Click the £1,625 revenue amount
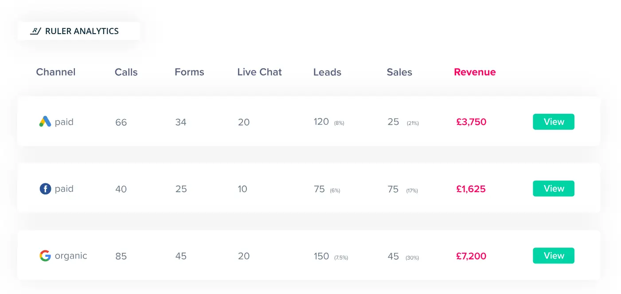The image size is (621, 294). pyautogui.click(x=471, y=188)
